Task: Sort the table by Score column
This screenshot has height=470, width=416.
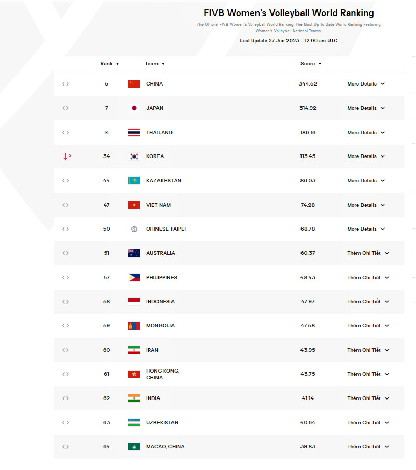Action: (311, 64)
